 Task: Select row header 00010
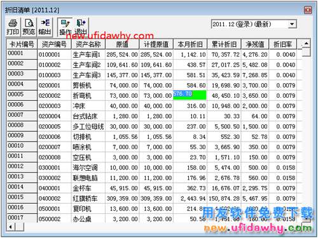(x=22, y=147)
